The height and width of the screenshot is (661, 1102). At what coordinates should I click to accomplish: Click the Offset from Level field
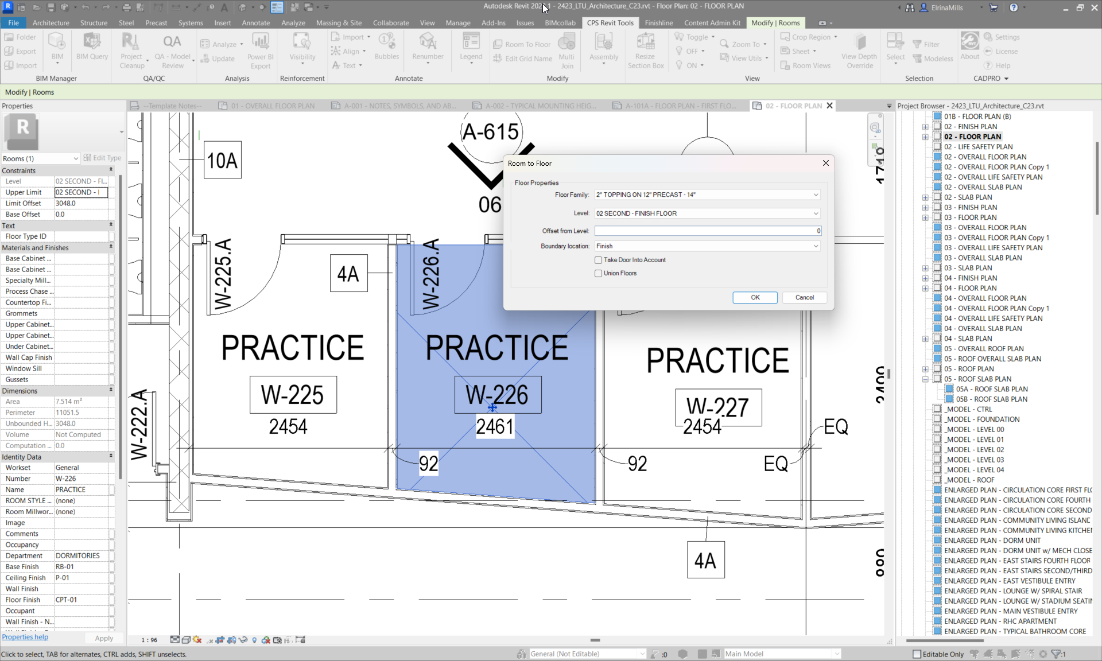point(707,231)
